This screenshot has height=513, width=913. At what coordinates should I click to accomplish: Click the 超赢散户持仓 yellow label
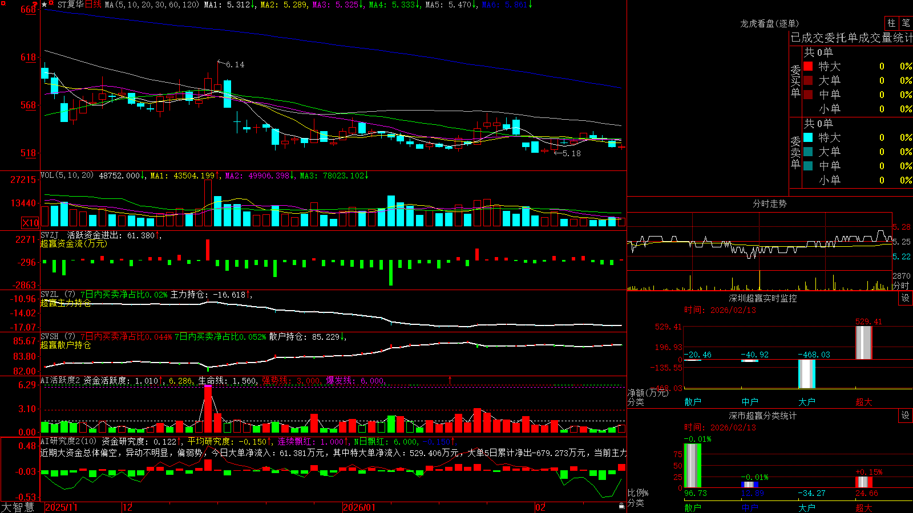[66, 345]
